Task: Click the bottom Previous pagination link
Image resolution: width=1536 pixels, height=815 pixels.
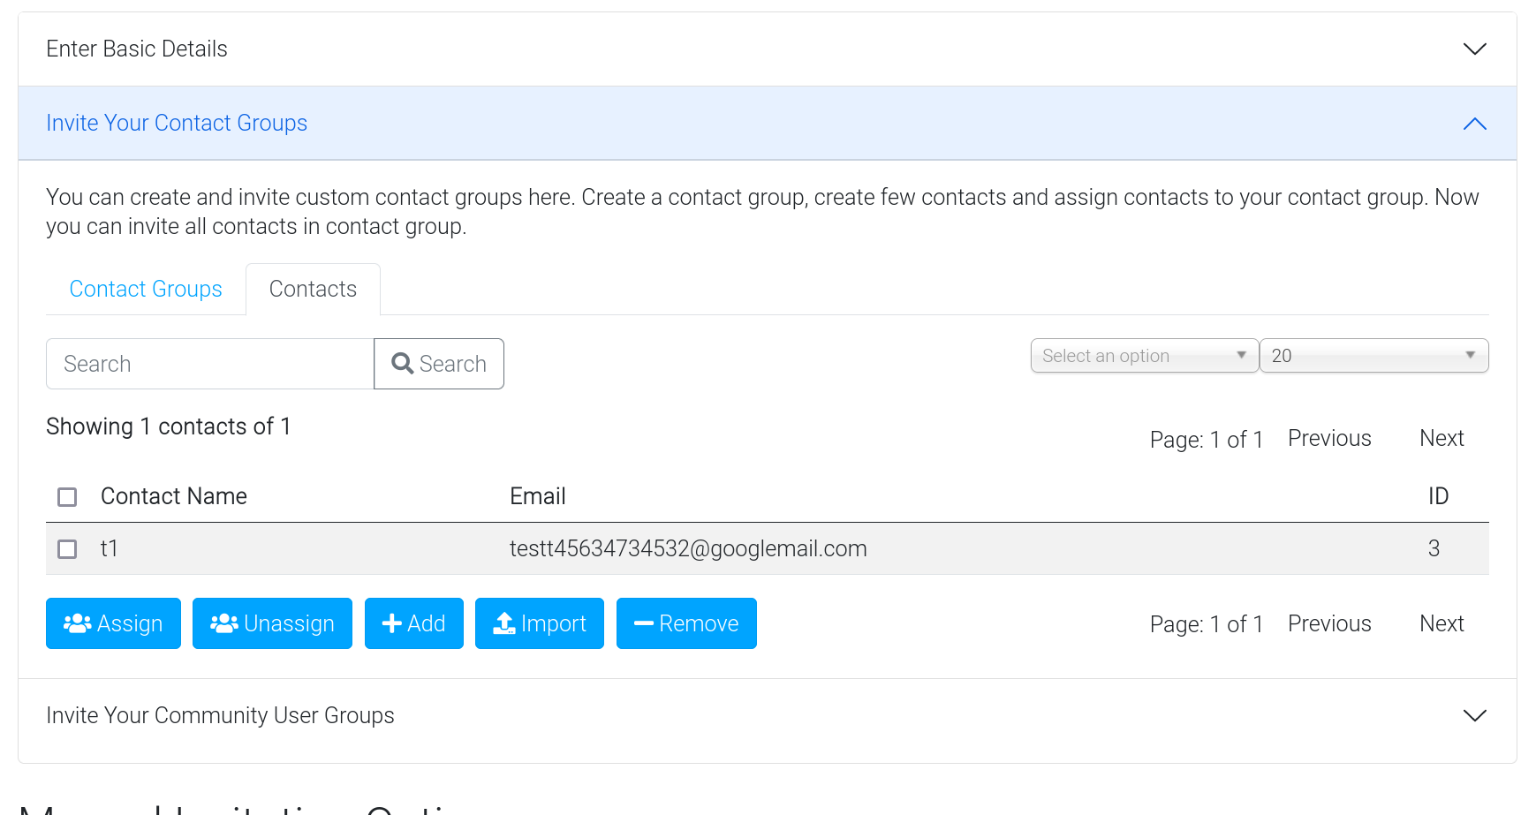Action: 1329,624
